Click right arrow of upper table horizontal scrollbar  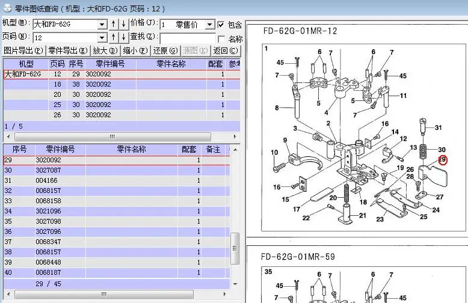(x=235, y=137)
